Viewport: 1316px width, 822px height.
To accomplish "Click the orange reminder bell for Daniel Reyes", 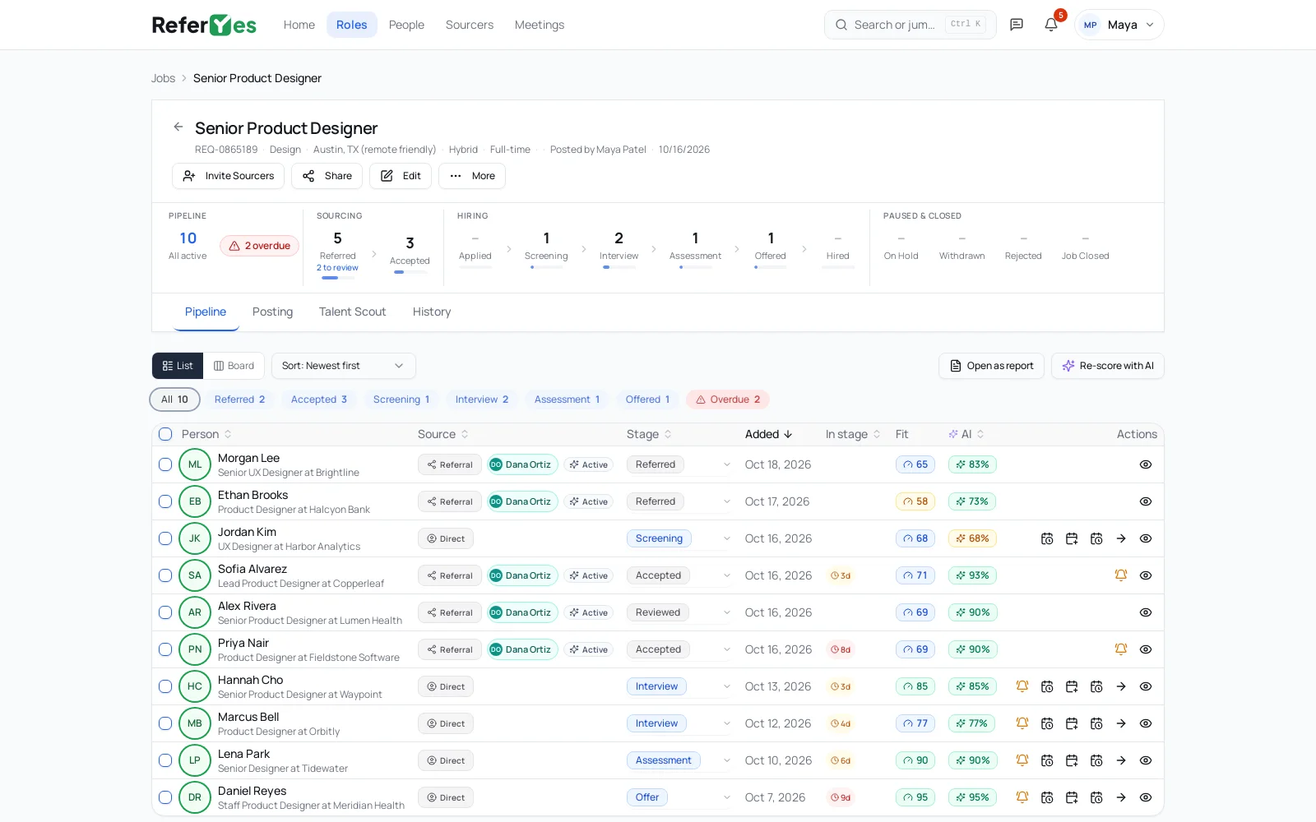I will tap(1022, 797).
